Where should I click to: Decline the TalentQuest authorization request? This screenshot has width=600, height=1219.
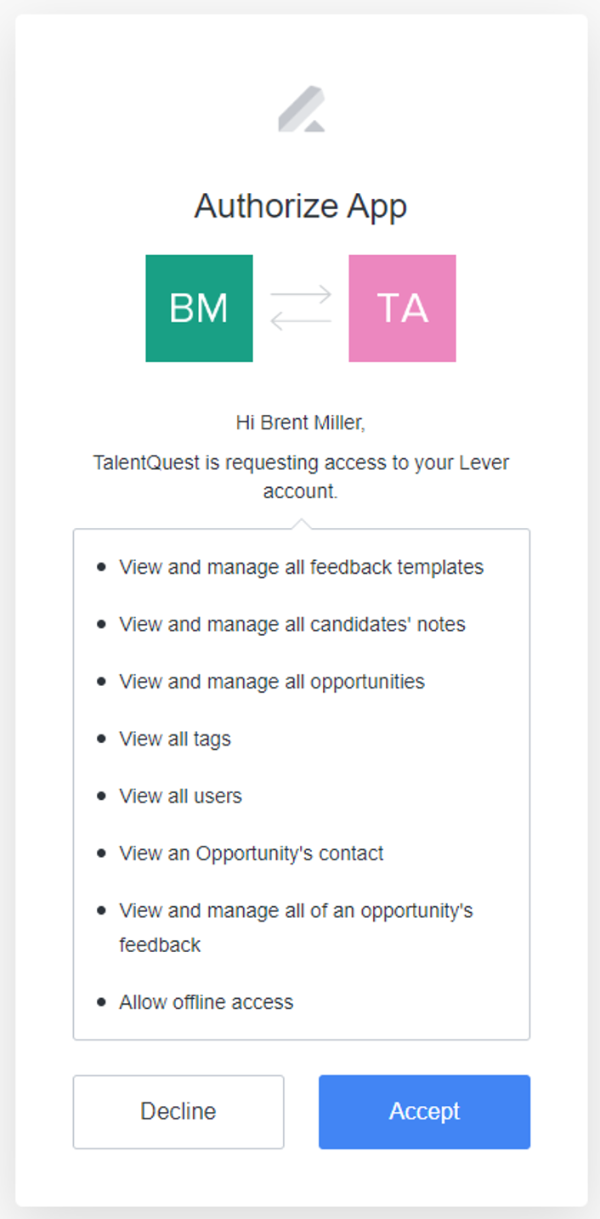[x=178, y=1111]
